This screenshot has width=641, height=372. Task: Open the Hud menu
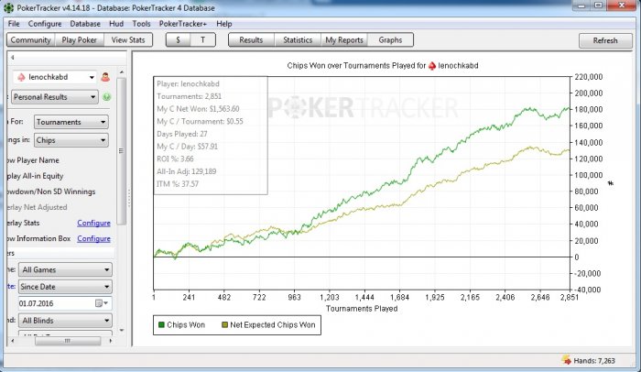(116, 24)
